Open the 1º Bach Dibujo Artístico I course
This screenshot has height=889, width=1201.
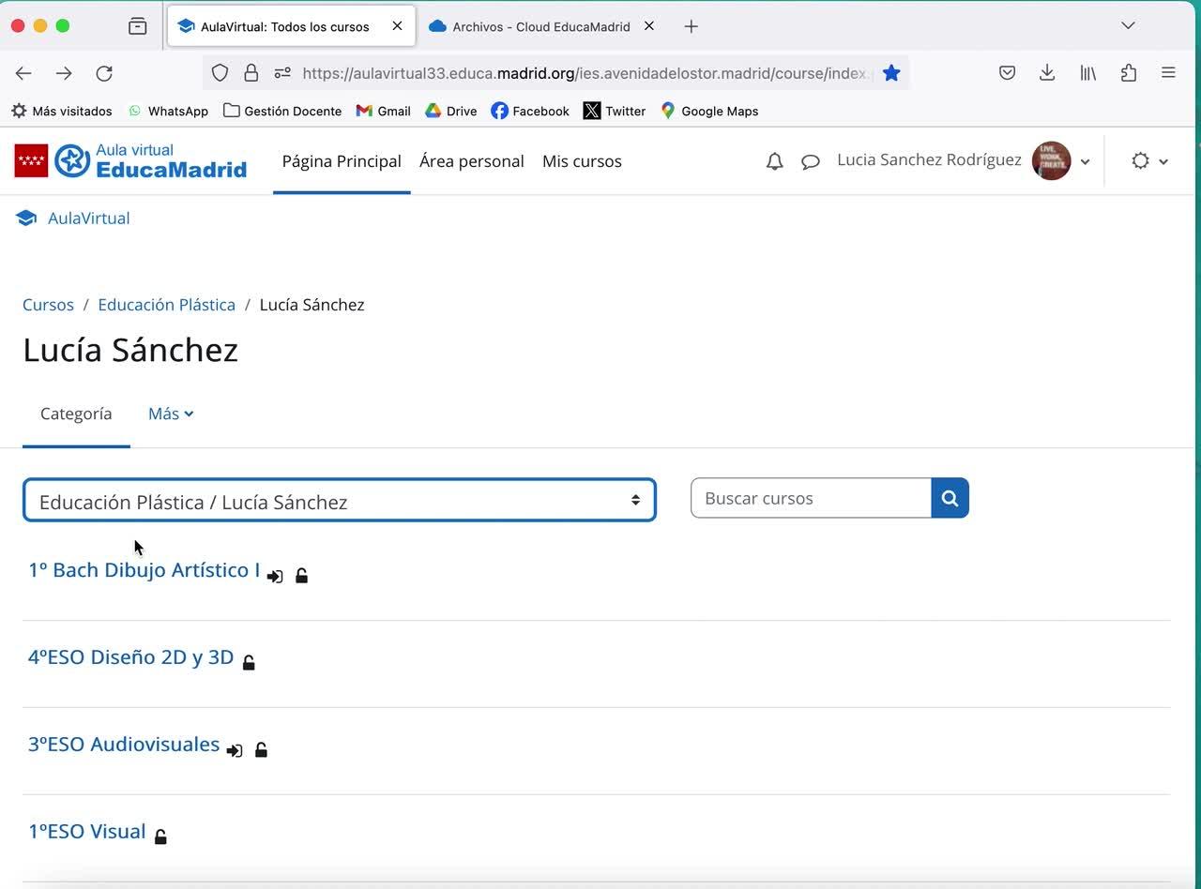144,570
